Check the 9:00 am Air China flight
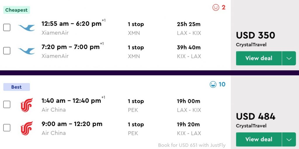This screenshot has width=299, height=149. point(7,128)
